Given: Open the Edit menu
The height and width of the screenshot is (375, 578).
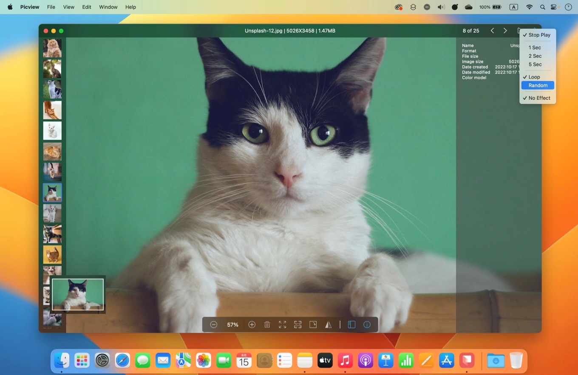Looking at the screenshot, I should (x=87, y=7).
